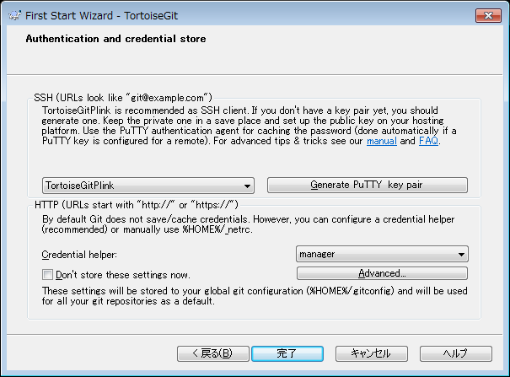Screen dimensions: 510x377
Task: Click the HTTP (URLs start with "http://" or "https://") label
Action: tap(137, 205)
